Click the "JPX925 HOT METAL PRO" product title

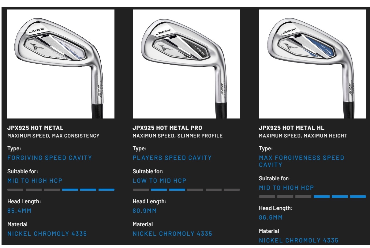(x=167, y=128)
